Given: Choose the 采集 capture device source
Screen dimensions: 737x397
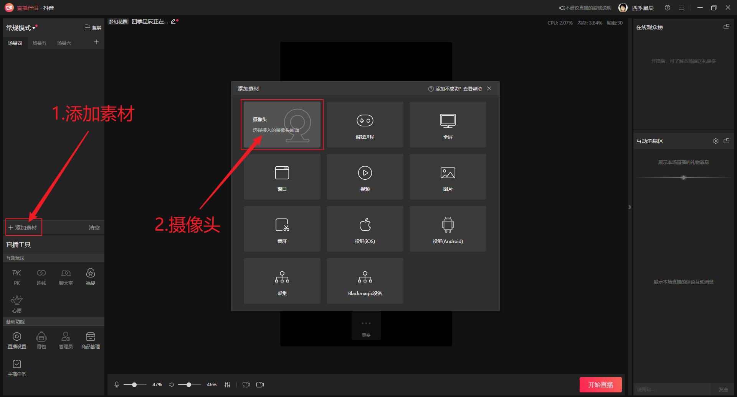Looking at the screenshot, I should click(282, 281).
